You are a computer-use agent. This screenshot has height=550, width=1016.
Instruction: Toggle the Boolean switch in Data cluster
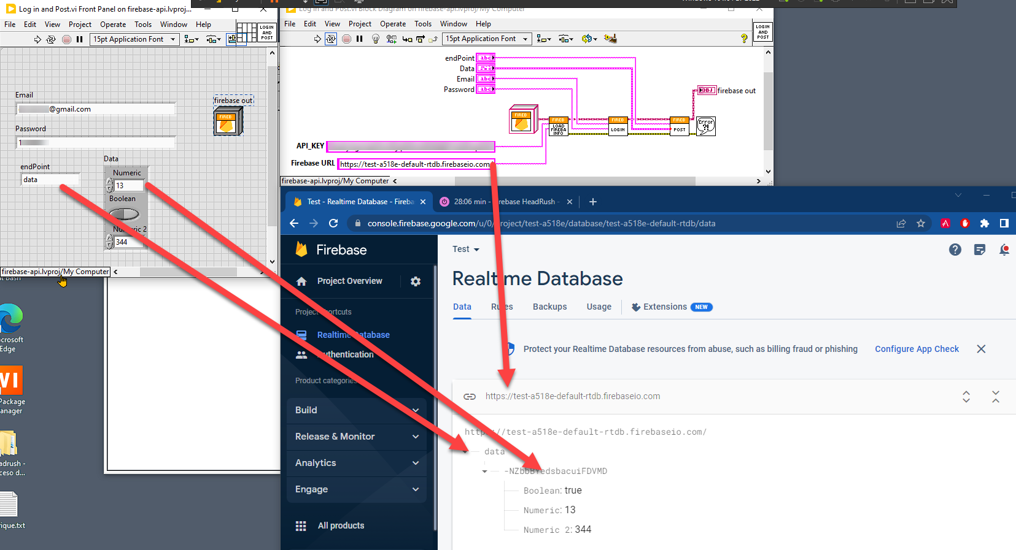124,213
